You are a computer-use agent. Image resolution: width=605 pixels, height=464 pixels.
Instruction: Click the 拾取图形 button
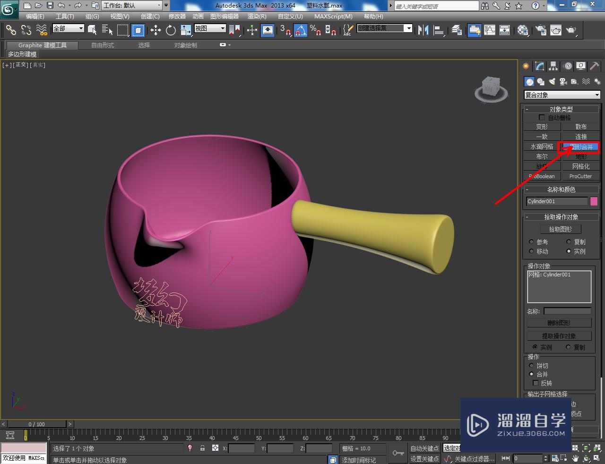560,229
